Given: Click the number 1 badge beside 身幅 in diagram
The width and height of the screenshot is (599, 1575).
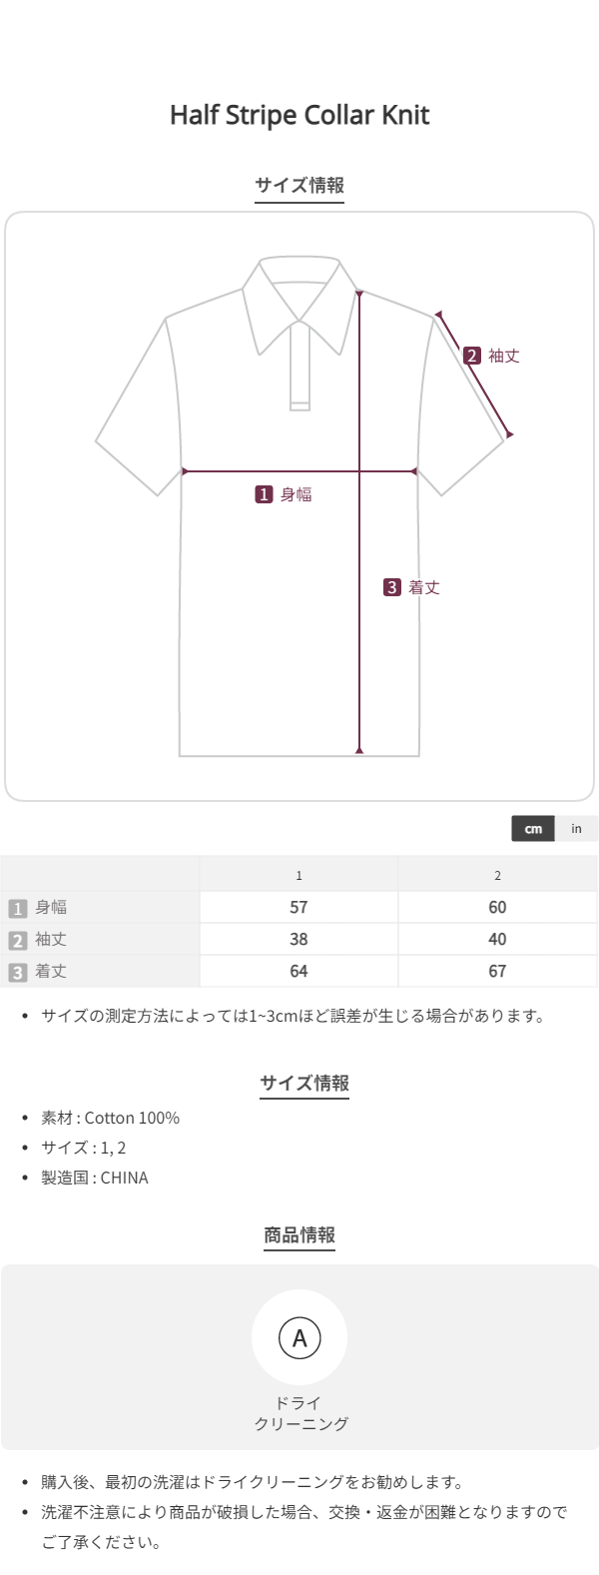Looking at the screenshot, I should 264,494.
